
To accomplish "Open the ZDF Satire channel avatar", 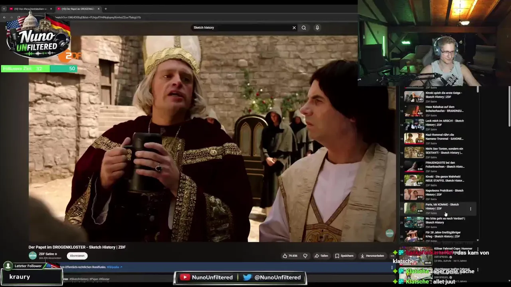I will (32, 256).
